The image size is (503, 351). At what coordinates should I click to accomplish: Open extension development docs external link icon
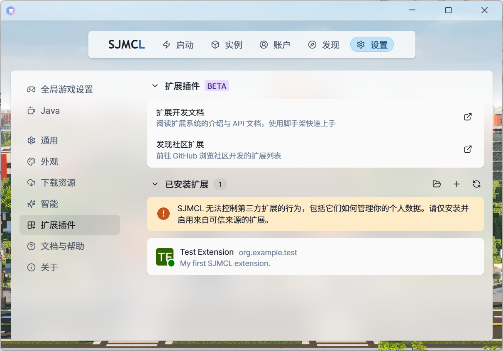(x=468, y=117)
